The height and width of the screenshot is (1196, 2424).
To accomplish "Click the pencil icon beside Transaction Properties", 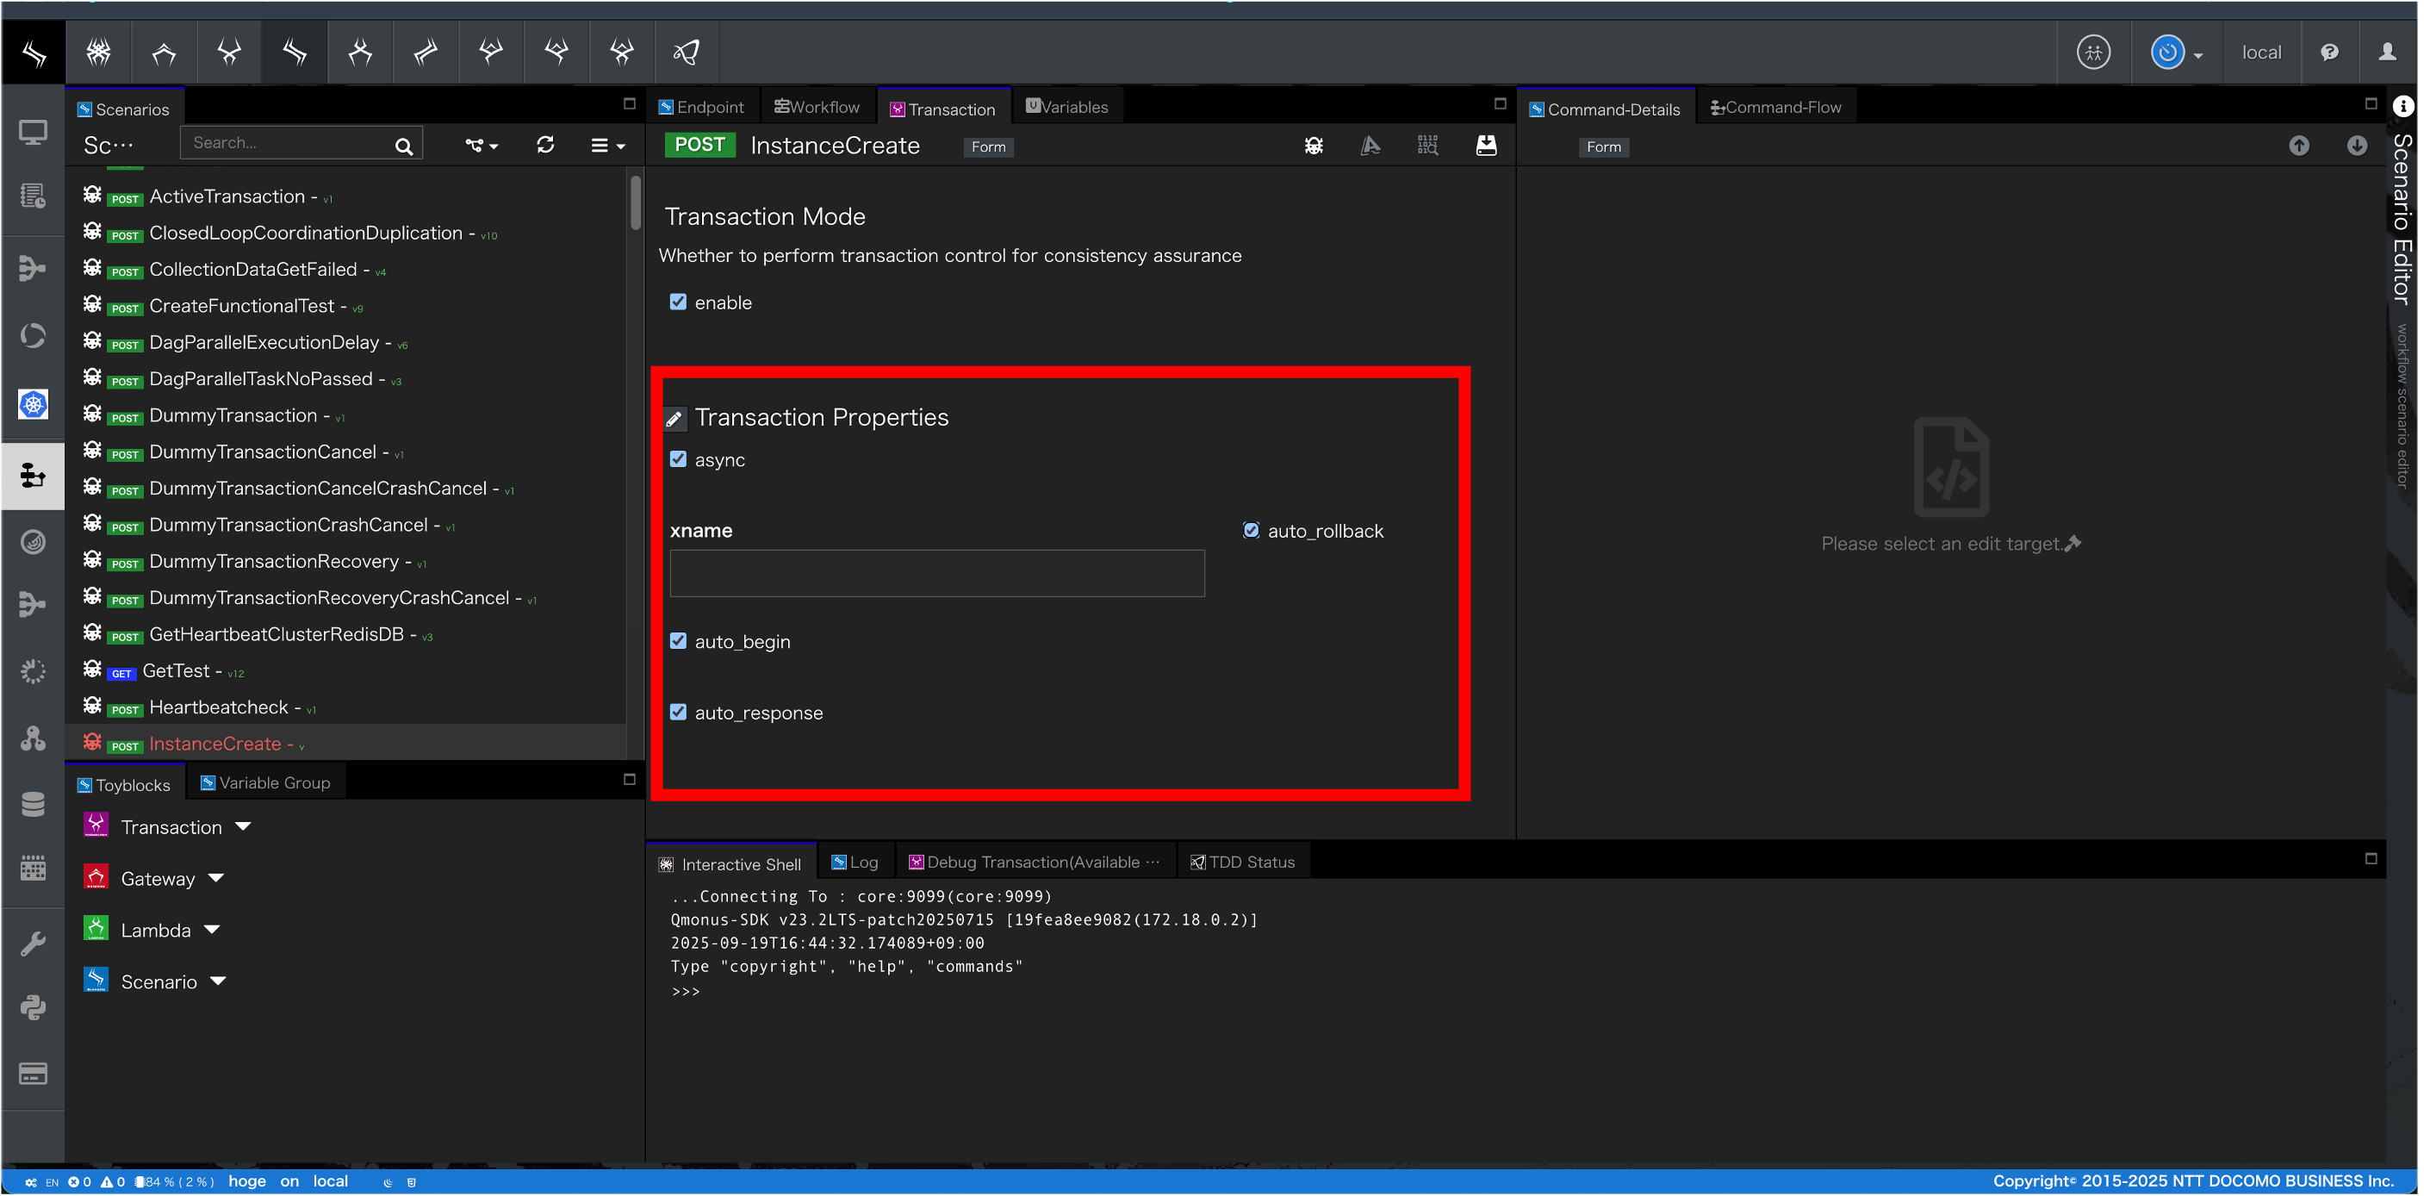I will tap(674, 419).
